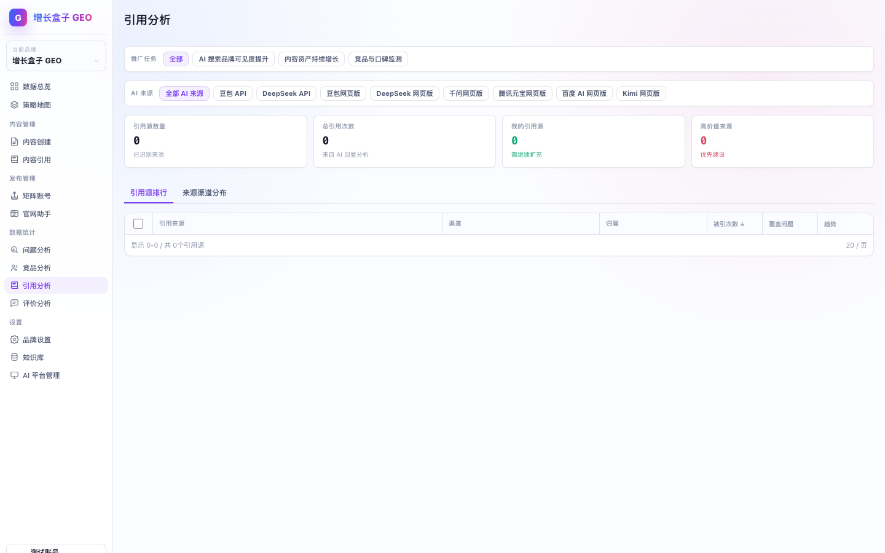Image resolution: width=885 pixels, height=553 pixels.
Task: Click the 引用分析 active icon
Action: 14,286
